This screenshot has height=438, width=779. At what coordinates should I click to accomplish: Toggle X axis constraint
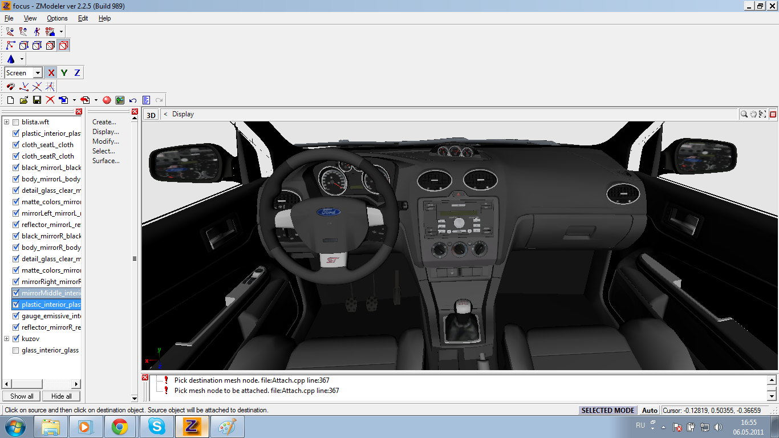[x=51, y=72]
